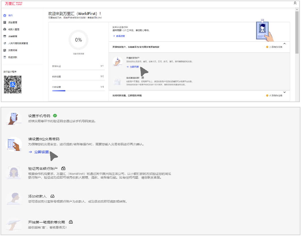Click the lock icon next to 开始第一笔提款等交易

pyautogui.click(x=71, y=222)
